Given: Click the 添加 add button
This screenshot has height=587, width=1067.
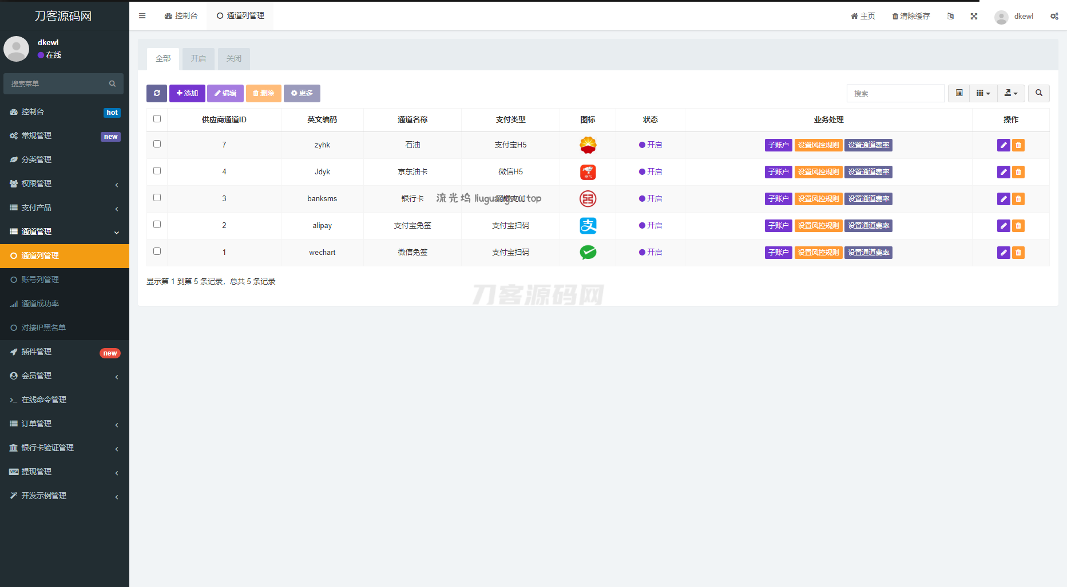Looking at the screenshot, I should [187, 93].
